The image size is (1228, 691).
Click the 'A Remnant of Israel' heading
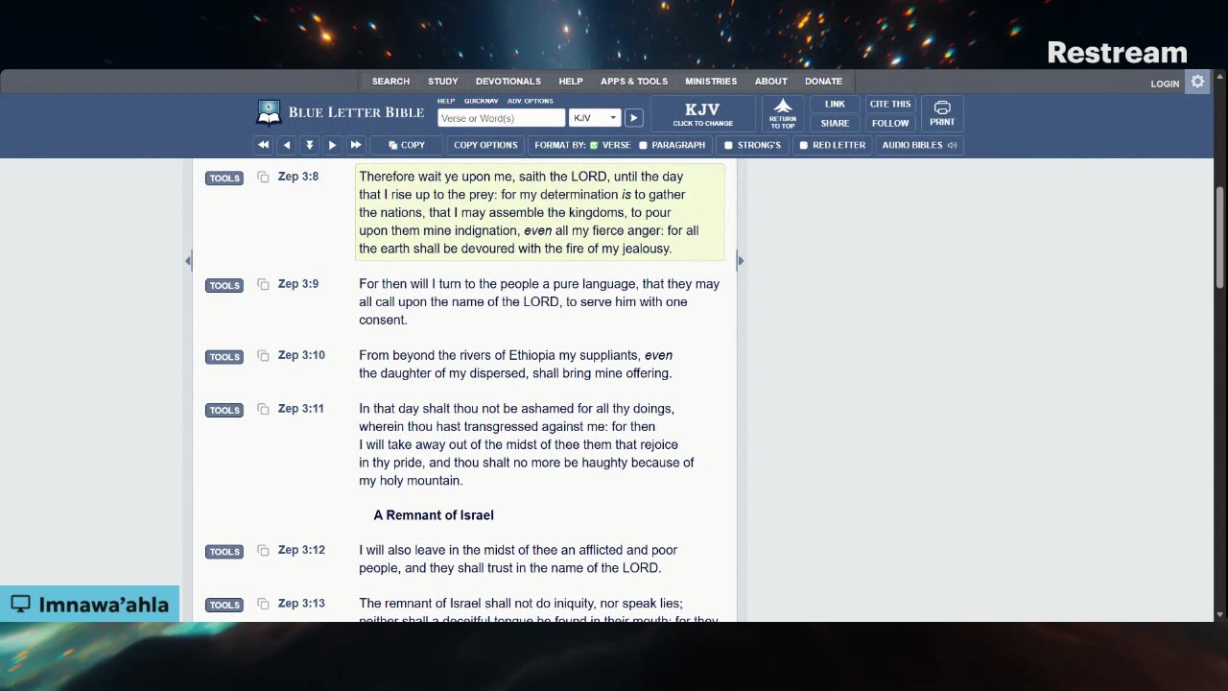(434, 515)
